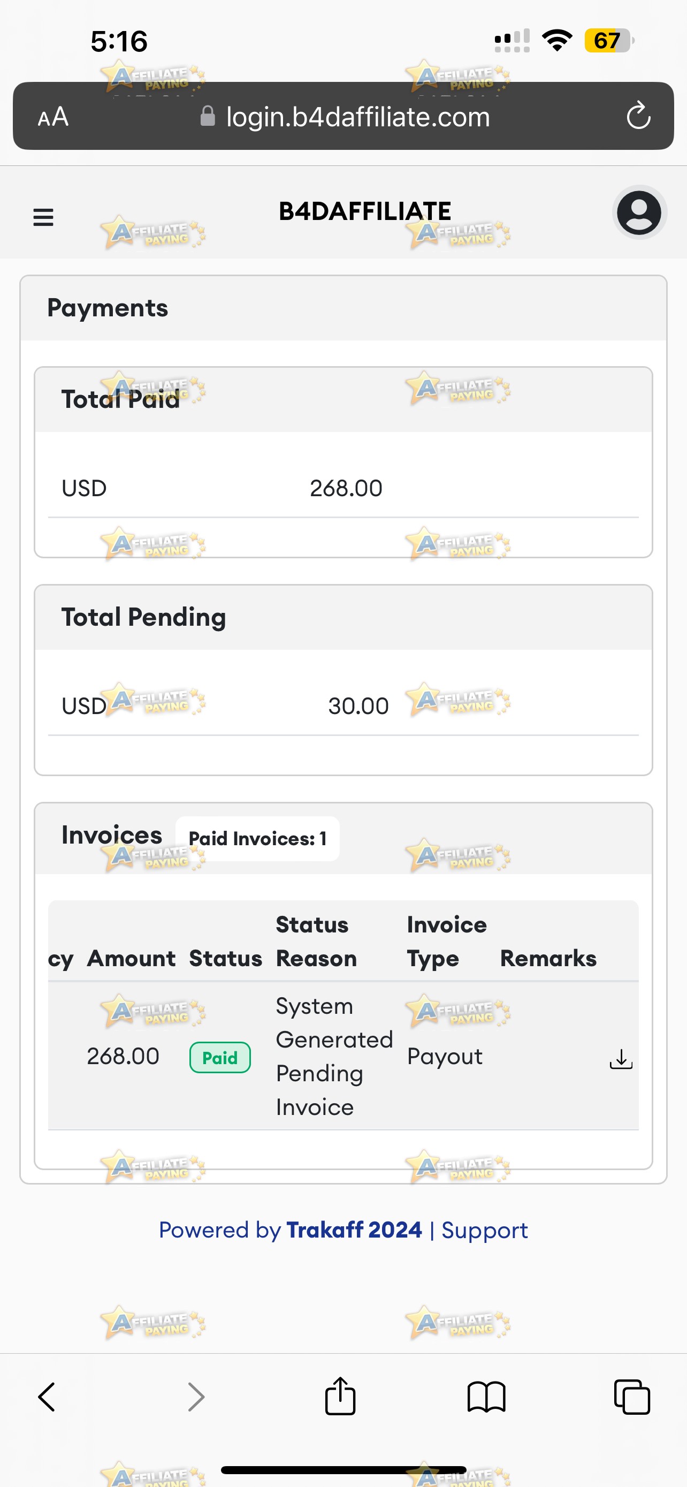Open the Support link in footer
Image resolution: width=687 pixels, height=1487 pixels.
[485, 1231]
